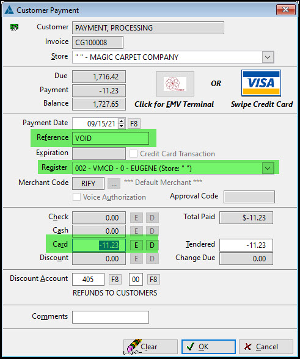Click the Payment Date spinner up arrow
The height and width of the screenshot is (359, 300).
click(122, 121)
